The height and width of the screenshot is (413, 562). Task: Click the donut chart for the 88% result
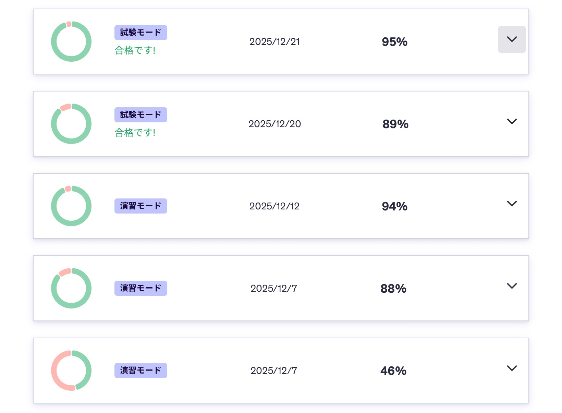[71, 288]
